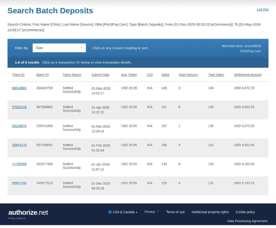Open transaction 60907240 details
This screenshot has width=276, height=228.
pyautogui.click(x=19, y=183)
